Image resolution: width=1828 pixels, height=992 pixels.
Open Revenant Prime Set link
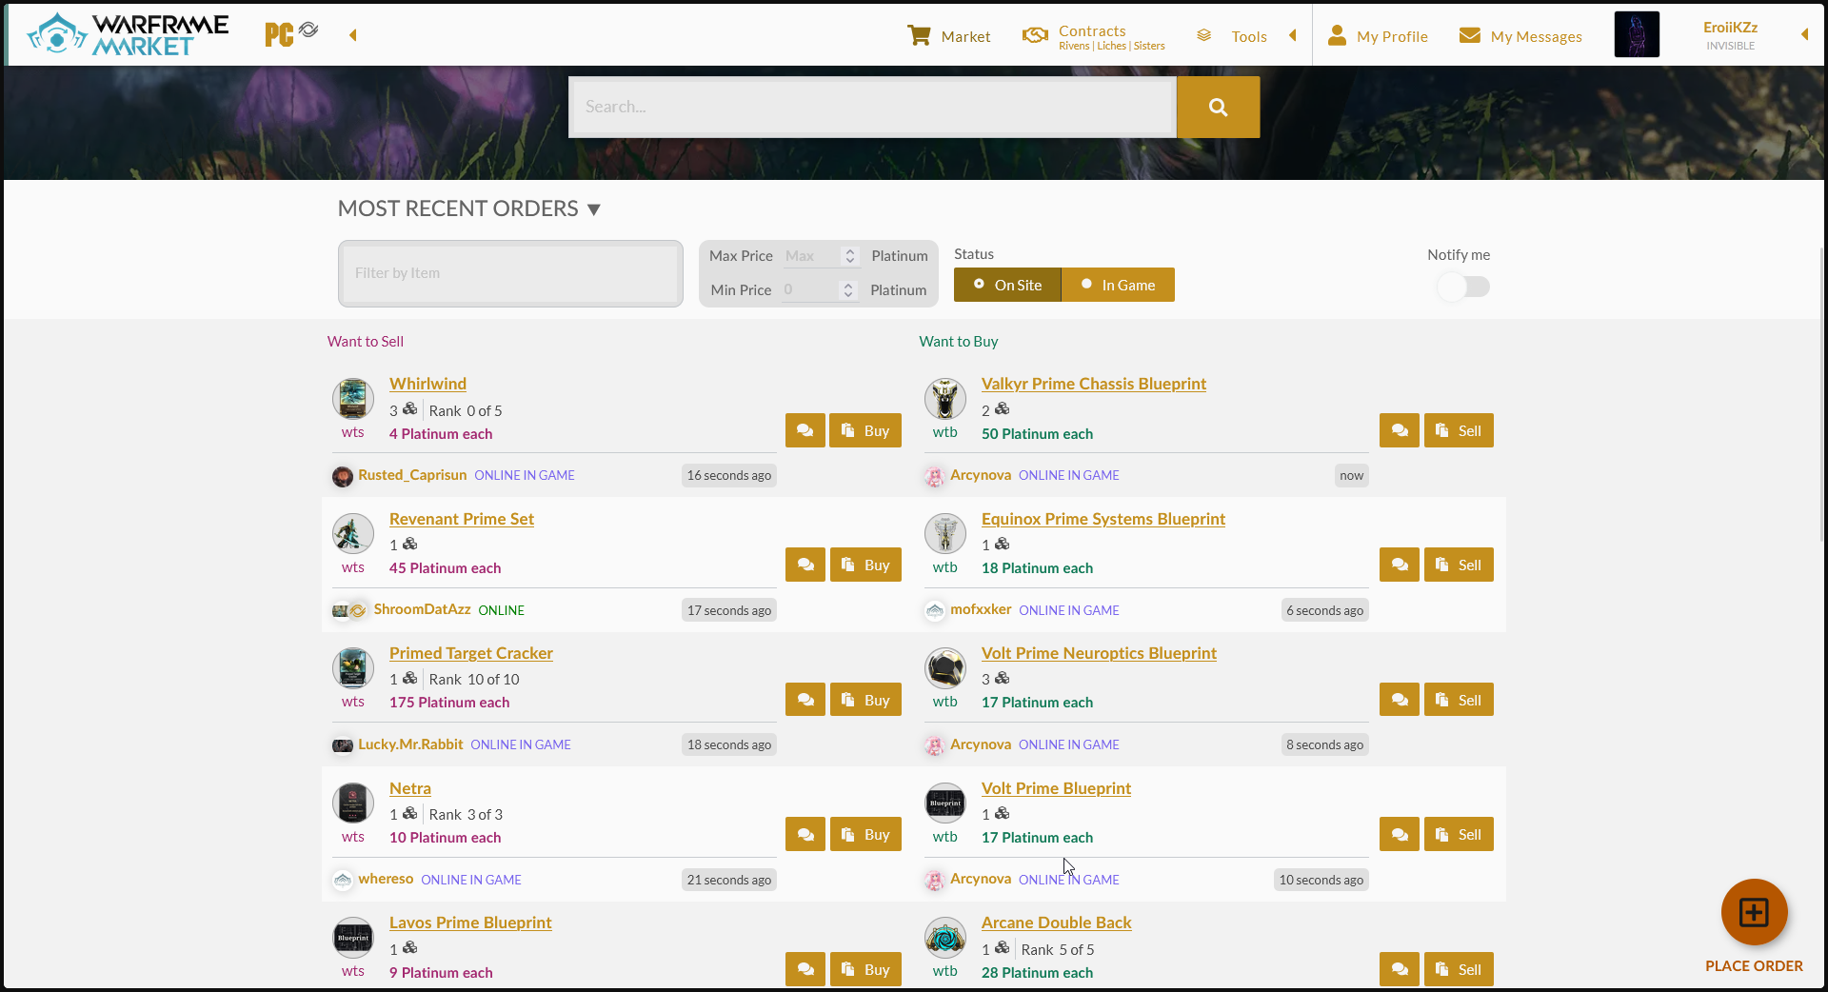[x=462, y=519]
